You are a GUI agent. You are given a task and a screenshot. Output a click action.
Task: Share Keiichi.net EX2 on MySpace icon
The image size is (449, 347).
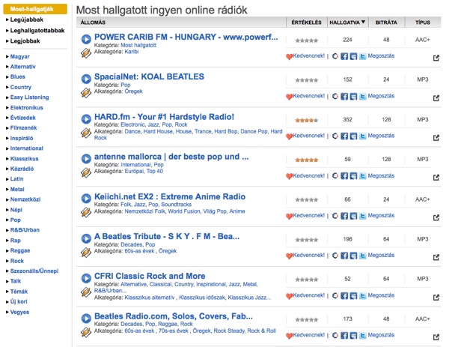coord(353,216)
